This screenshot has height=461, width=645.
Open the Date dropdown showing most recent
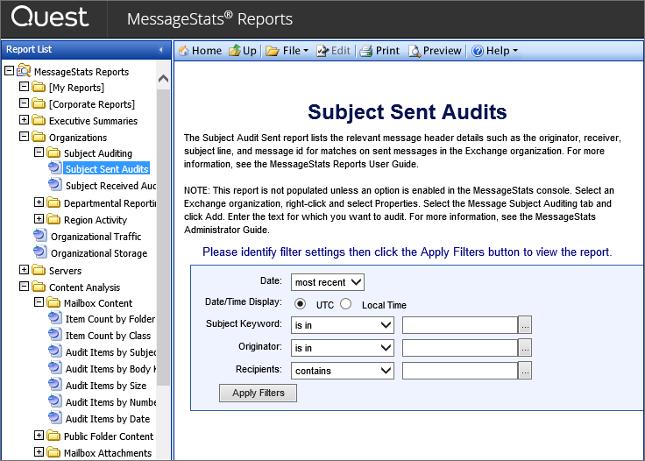328,282
